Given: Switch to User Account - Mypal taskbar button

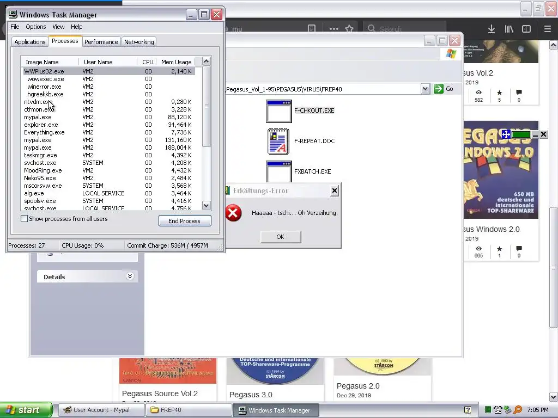Looking at the screenshot, I should [101, 410].
